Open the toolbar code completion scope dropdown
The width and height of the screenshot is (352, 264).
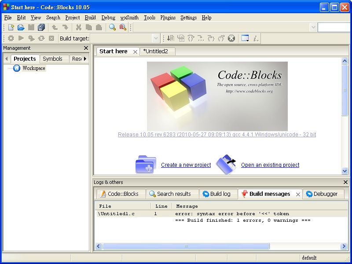tap(313, 28)
